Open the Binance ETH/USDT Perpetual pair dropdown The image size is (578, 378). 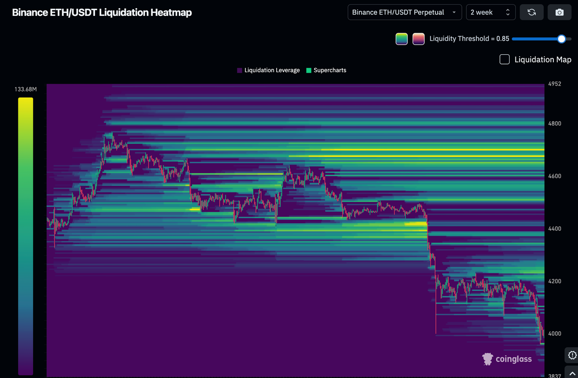404,12
